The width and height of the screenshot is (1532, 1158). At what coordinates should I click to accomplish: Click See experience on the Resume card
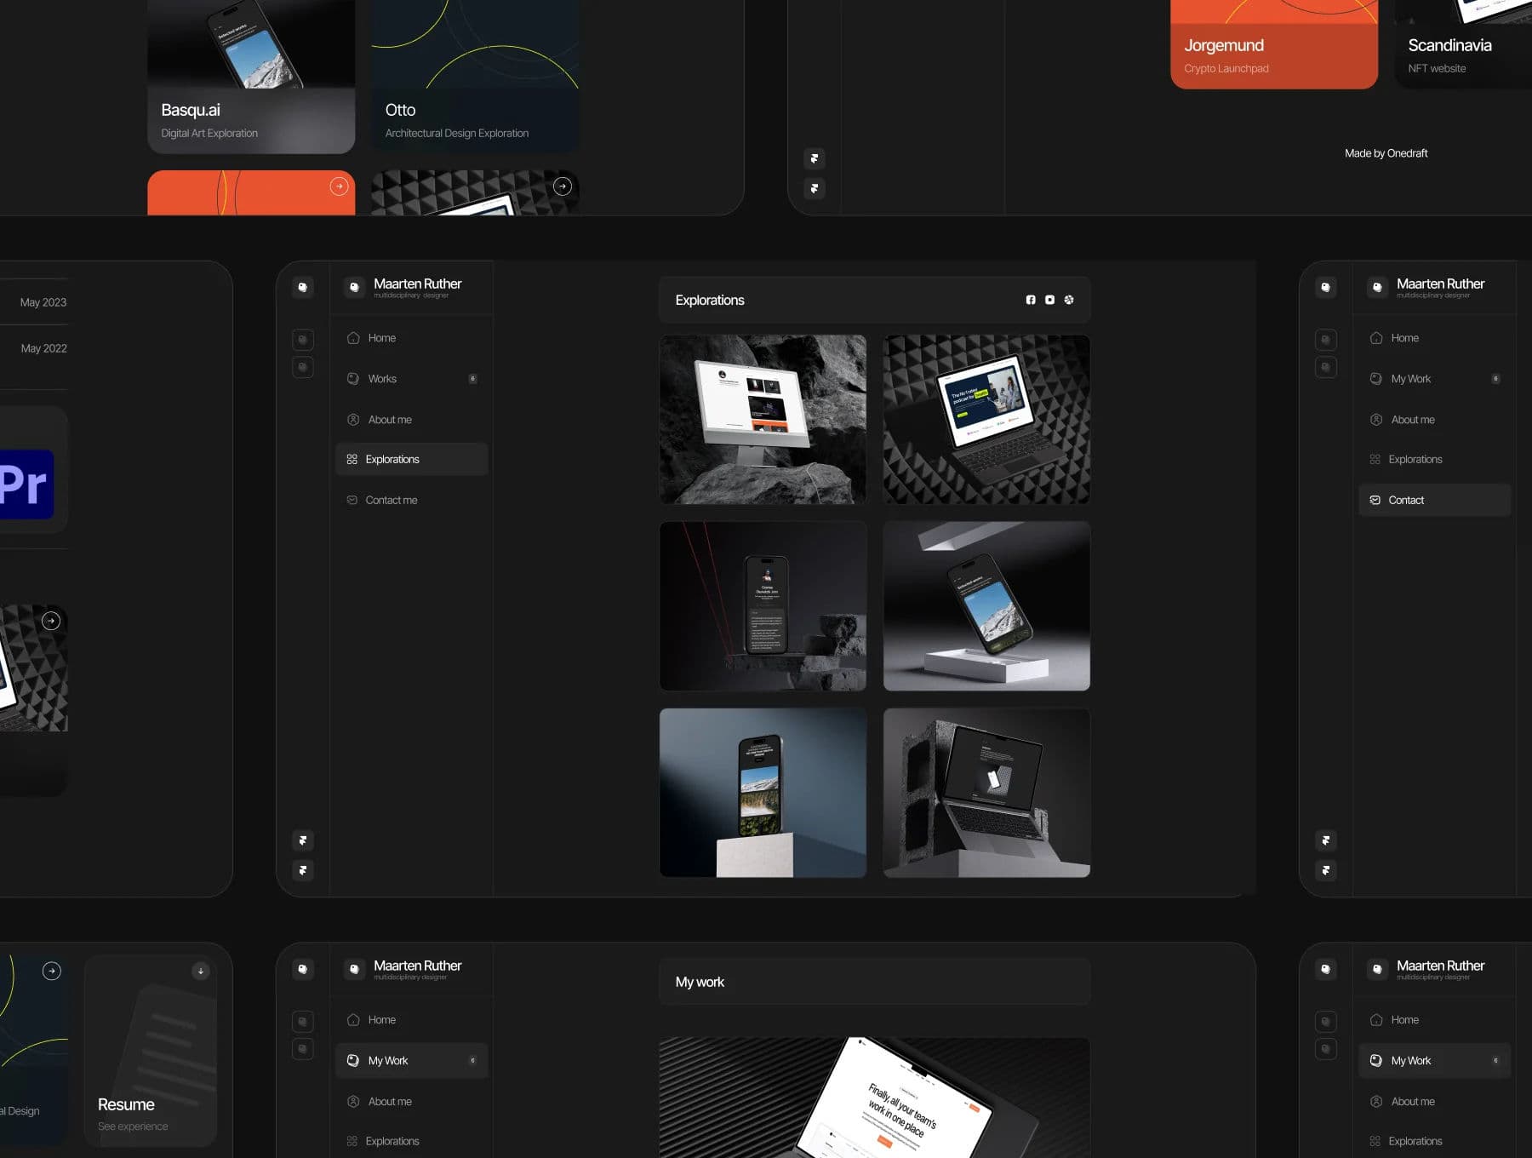132,1126
